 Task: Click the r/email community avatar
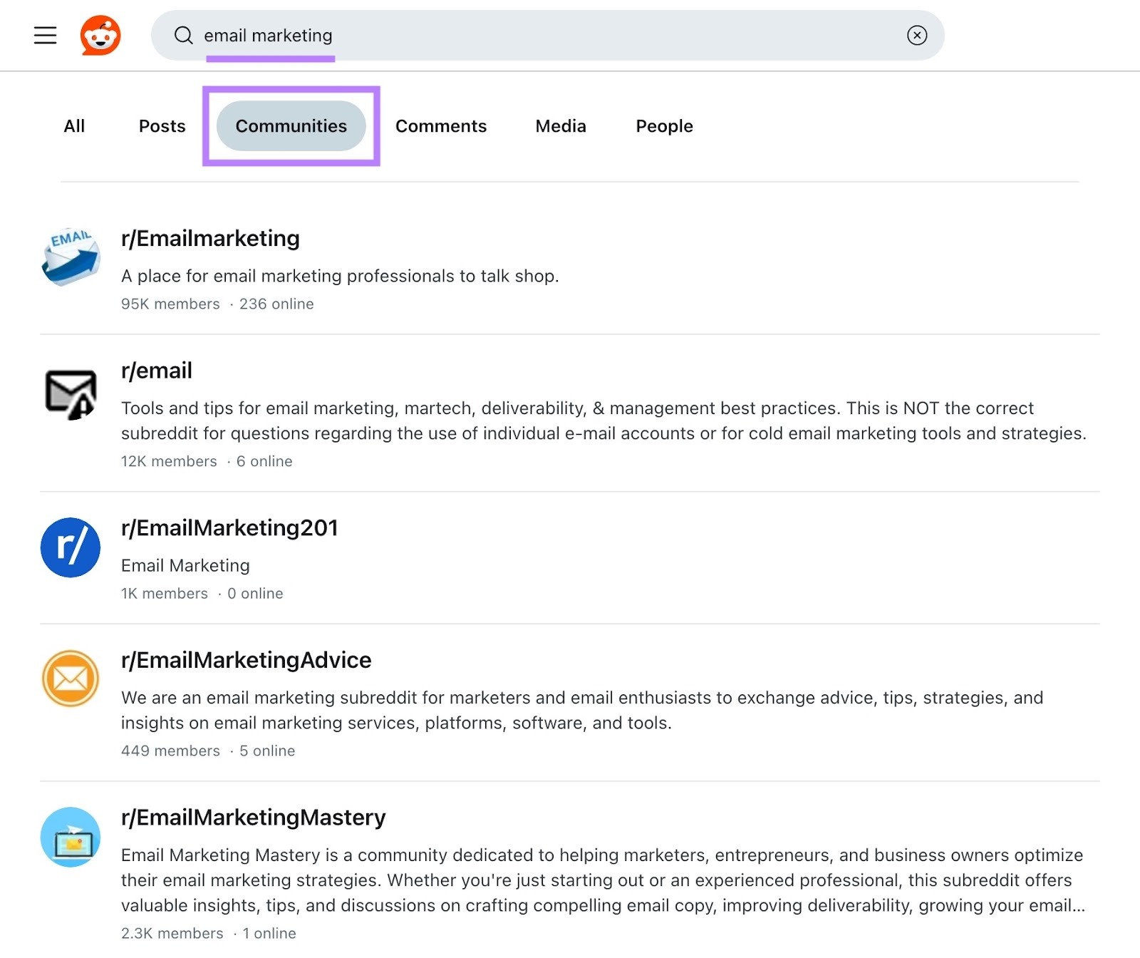point(69,393)
